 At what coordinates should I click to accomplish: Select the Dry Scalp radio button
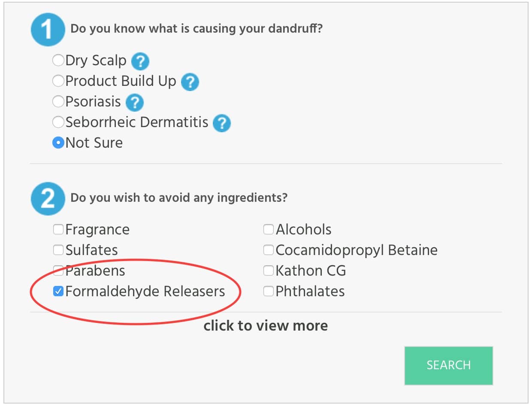point(58,60)
